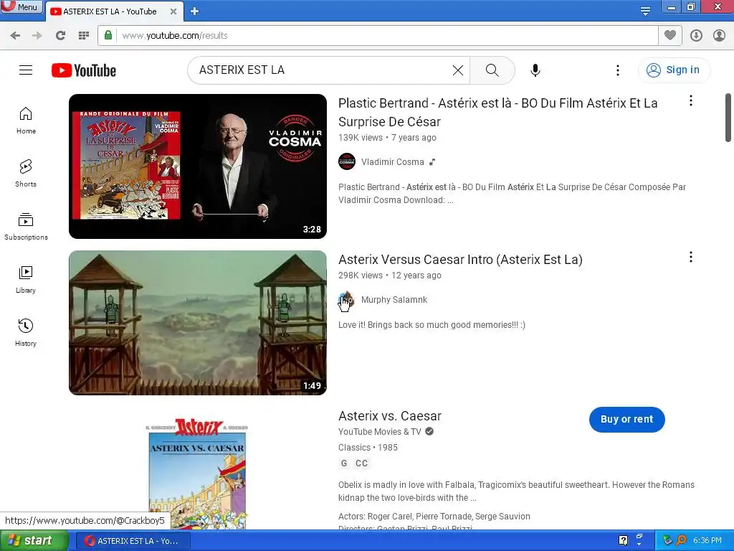Viewport: 734px width, 551px height.
Task: Open the Asterix vs. Caesar movie poster
Action: coord(198,474)
